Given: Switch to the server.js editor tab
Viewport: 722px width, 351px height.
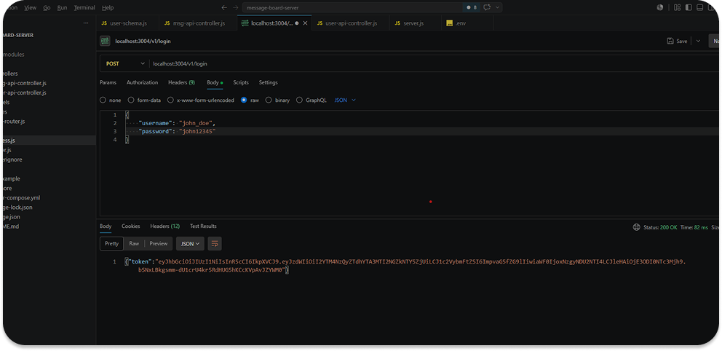Looking at the screenshot, I should (x=413, y=23).
